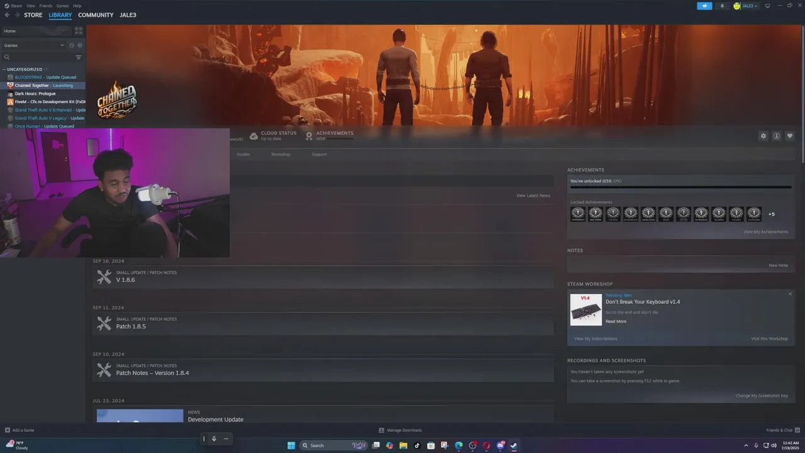
Task: Click View My Achievements link
Action: coord(765,232)
